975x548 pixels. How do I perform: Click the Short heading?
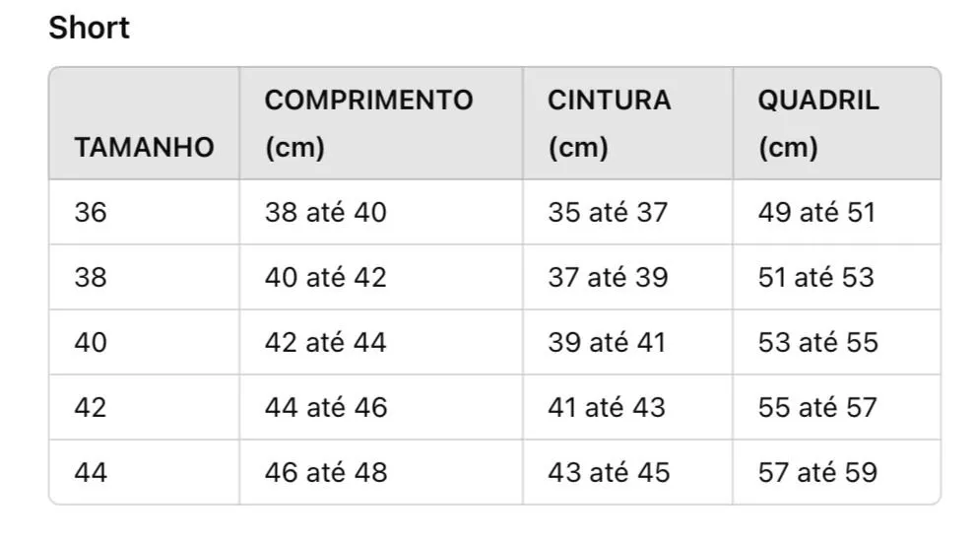(x=89, y=28)
